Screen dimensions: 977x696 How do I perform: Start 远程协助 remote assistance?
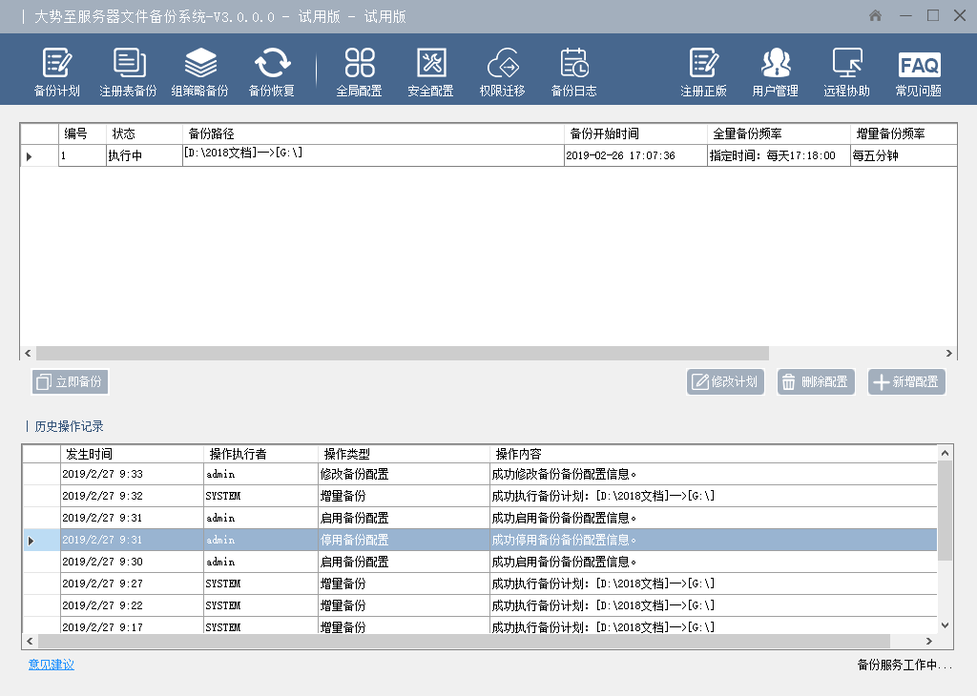point(846,72)
